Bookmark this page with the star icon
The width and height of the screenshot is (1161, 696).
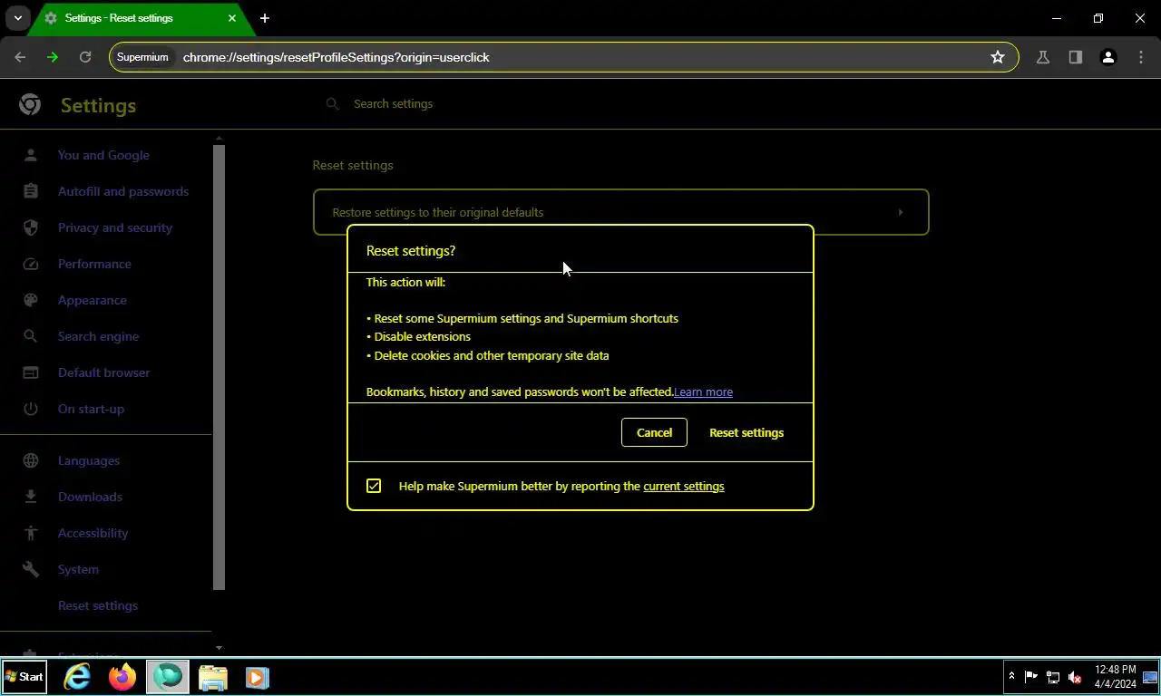[998, 57]
